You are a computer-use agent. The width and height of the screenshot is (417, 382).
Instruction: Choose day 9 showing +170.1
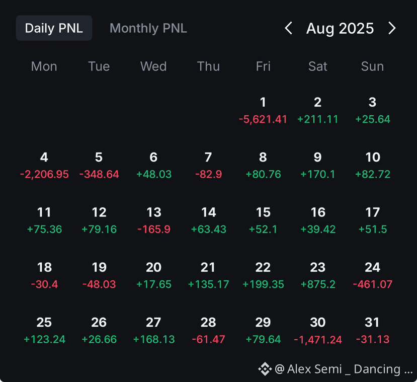pos(318,166)
